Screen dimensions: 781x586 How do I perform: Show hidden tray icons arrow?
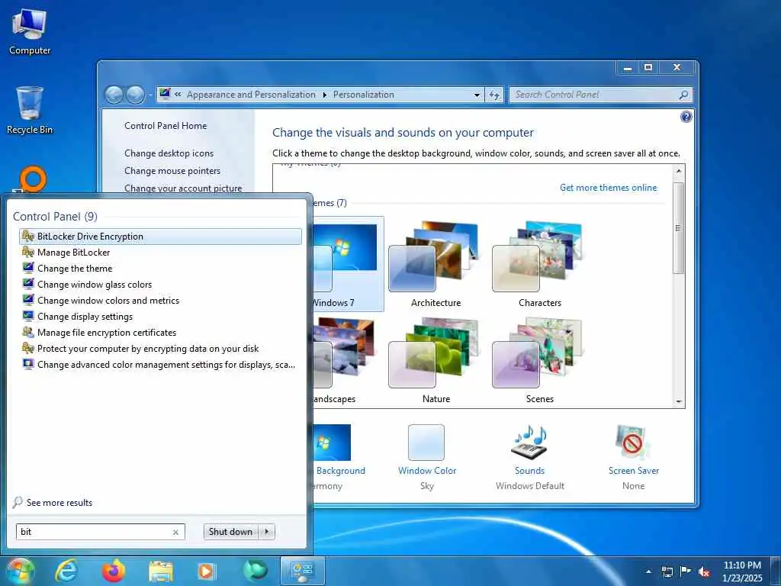648,572
